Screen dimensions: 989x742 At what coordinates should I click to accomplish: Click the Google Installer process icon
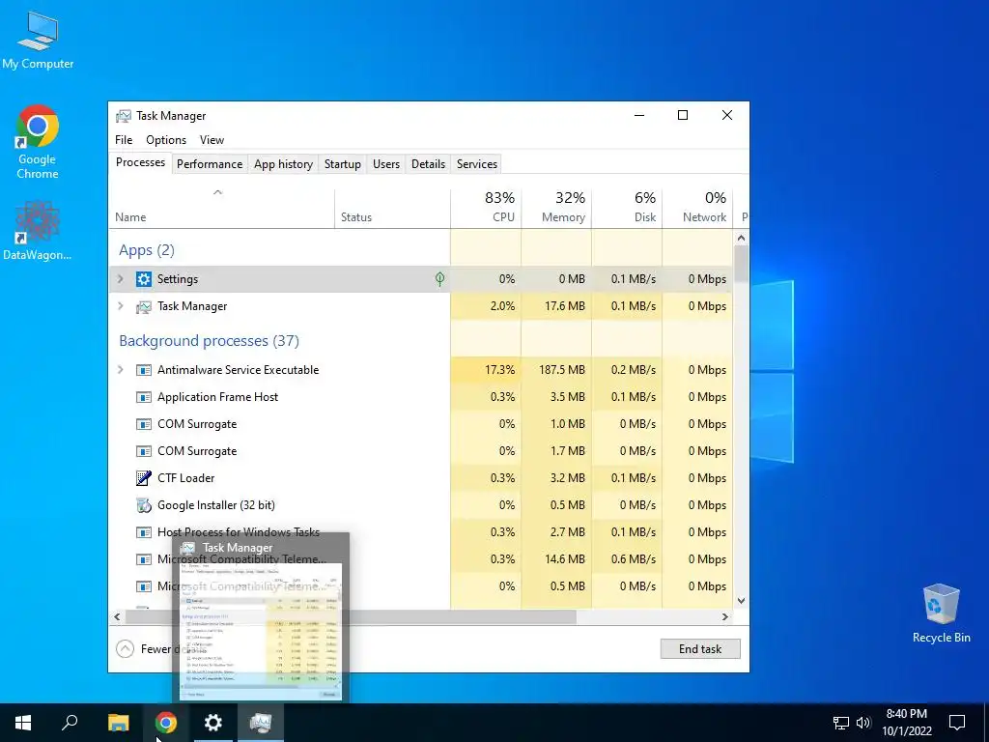click(x=144, y=505)
